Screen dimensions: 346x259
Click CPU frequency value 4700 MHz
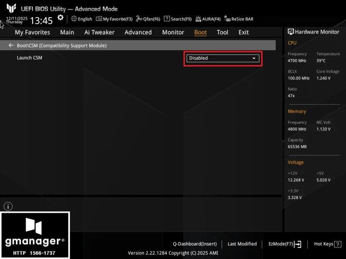[297, 60]
